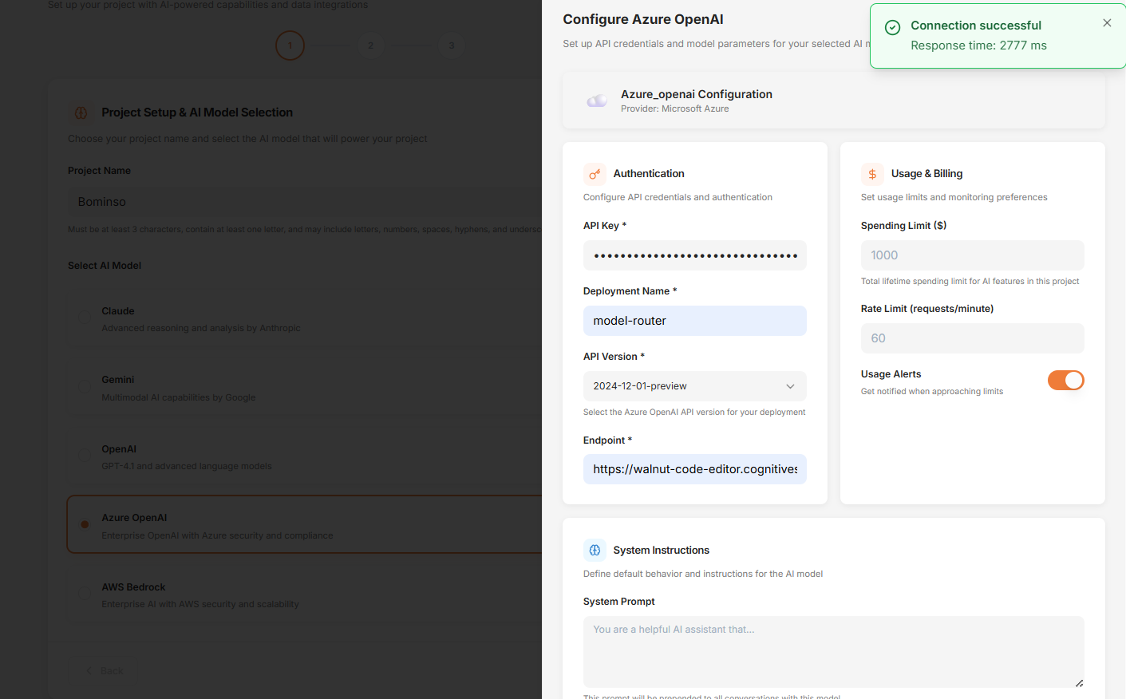Screen dimensions: 1126x699
Task: Select the Claude model radio option
Action: pyautogui.click(x=85, y=318)
